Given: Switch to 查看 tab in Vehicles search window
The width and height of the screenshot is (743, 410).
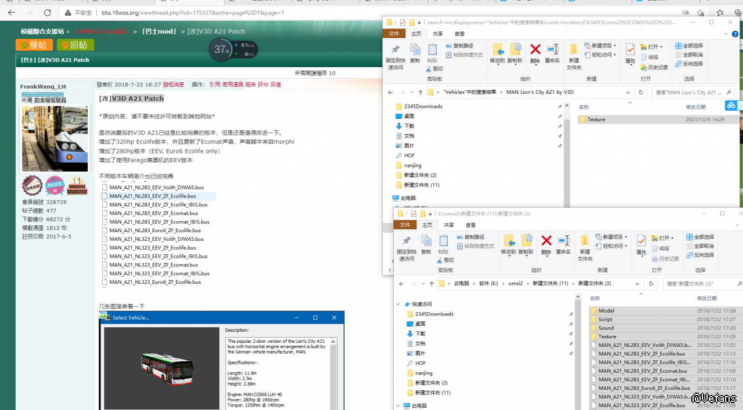Looking at the screenshot, I should point(459,34).
